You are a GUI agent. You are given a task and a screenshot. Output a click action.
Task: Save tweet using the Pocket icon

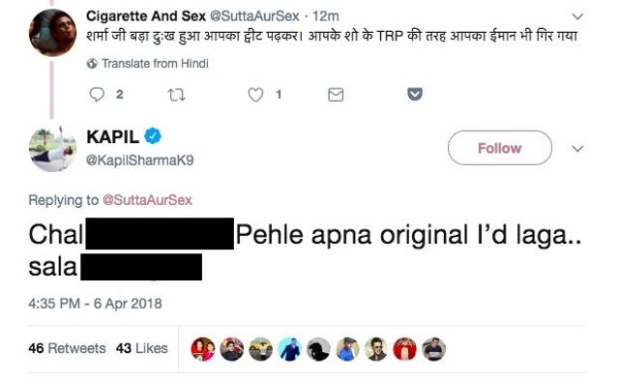click(x=415, y=94)
